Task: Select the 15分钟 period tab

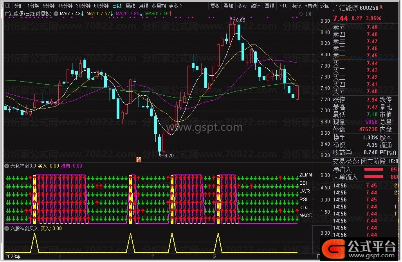Action: click(65, 5)
